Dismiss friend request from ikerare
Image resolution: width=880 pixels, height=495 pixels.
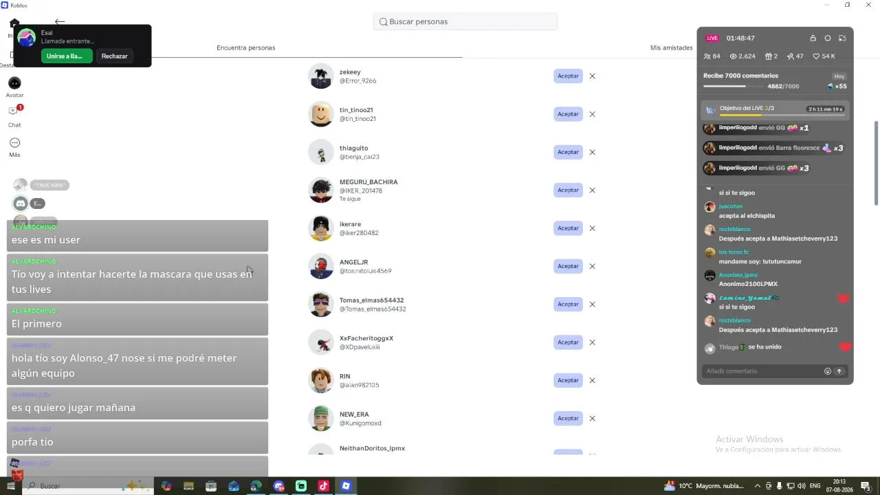point(592,228)
